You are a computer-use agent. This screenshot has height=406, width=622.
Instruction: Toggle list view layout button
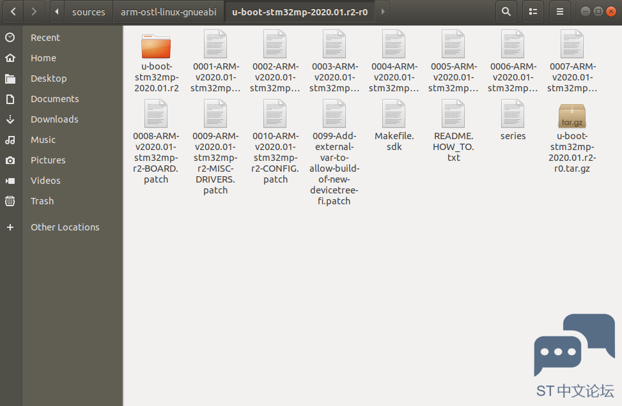pos(533,12)
